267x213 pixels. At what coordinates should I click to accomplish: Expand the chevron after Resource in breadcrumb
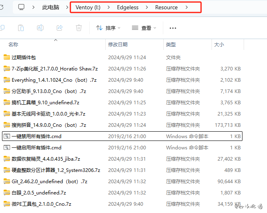pyautogui.click(x=187, y=7)
